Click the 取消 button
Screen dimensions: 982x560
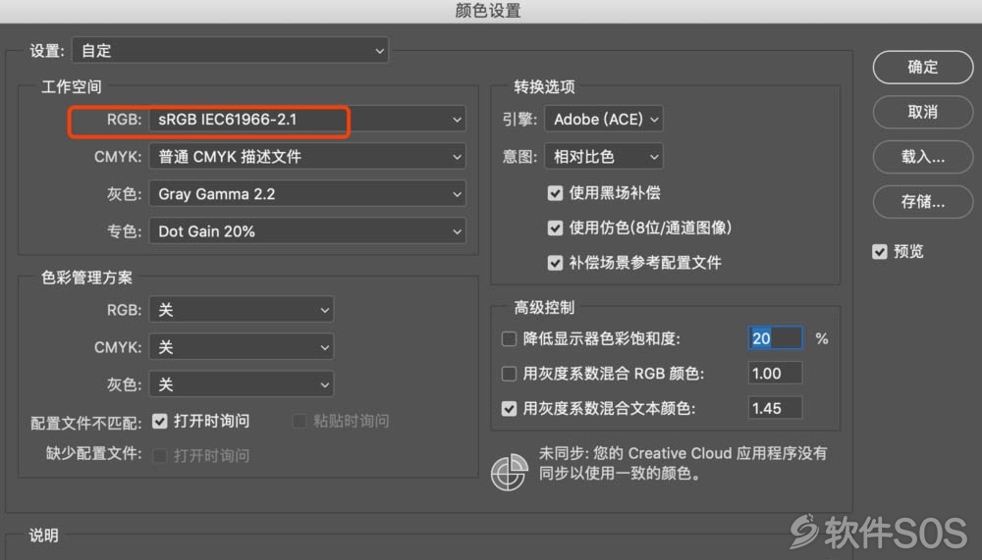[923, 112]
